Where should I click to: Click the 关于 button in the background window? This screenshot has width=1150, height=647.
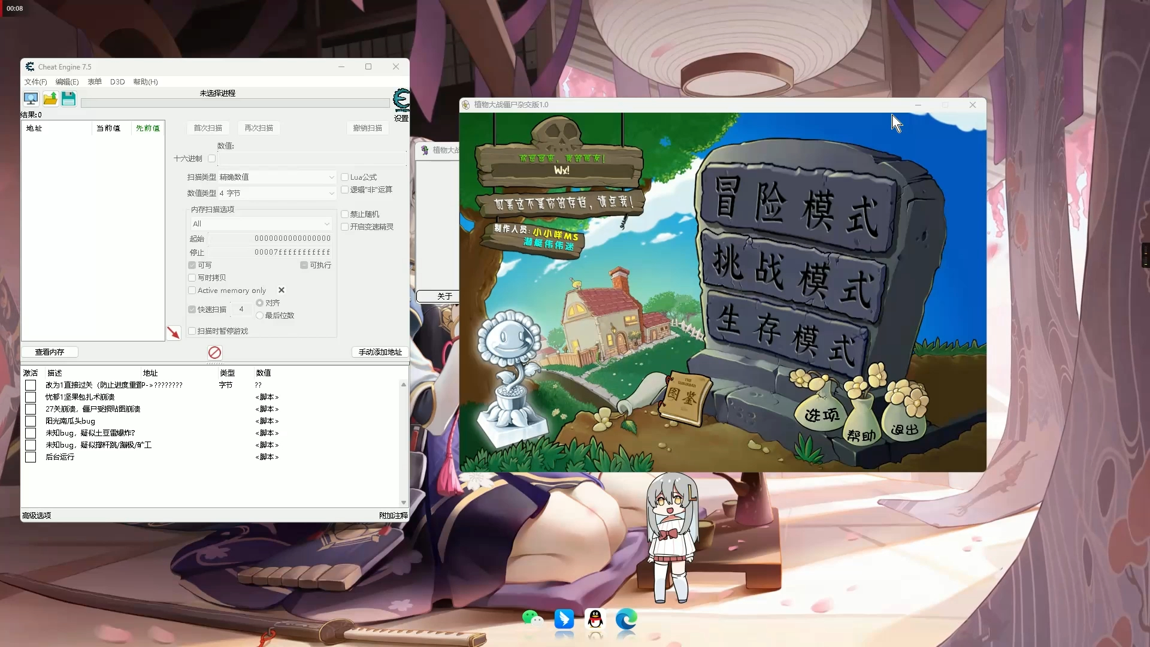point(438,297)
